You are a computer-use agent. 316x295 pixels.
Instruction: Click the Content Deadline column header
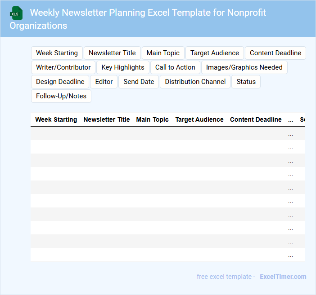(x=256, y=119)
